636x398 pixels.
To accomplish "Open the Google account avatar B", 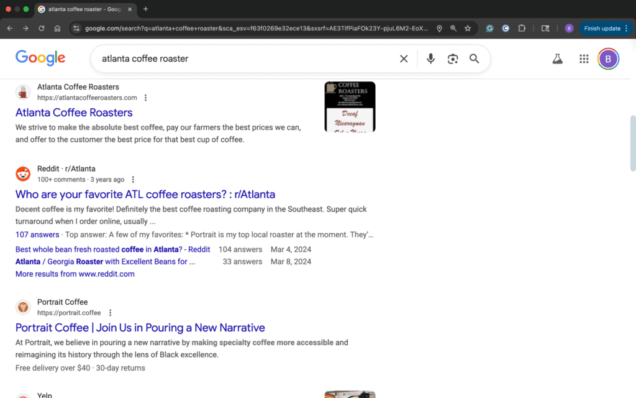I will [608, 58].
